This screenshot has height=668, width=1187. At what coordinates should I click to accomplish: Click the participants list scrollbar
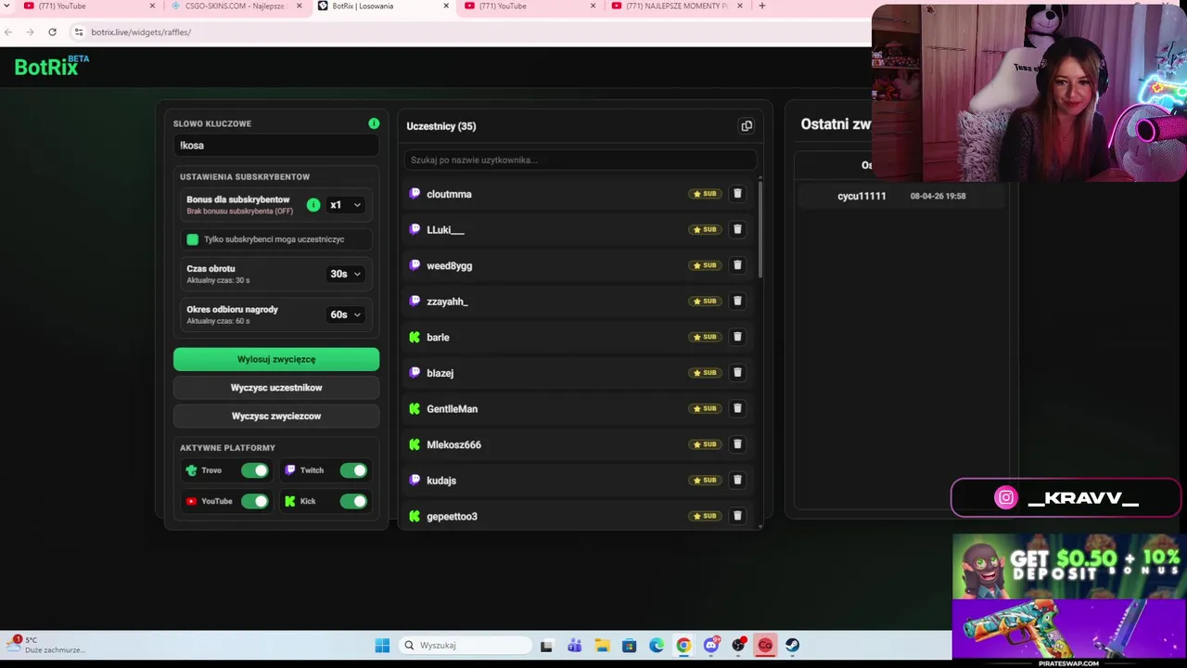(760, 230)
